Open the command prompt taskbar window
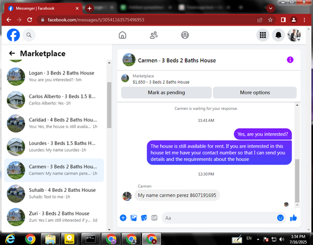 (91, 239)
